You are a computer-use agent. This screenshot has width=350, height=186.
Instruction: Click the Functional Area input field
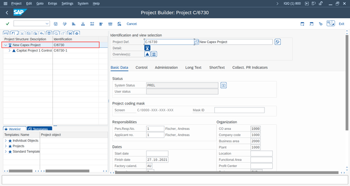click(x=261, y=160)
